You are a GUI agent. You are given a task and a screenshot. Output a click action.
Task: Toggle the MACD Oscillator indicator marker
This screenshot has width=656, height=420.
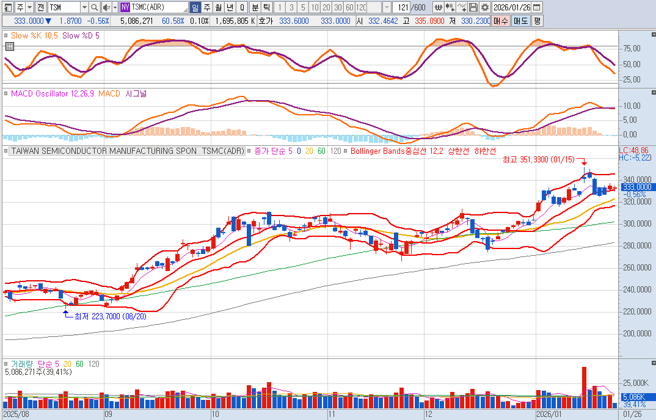point(6,94)
